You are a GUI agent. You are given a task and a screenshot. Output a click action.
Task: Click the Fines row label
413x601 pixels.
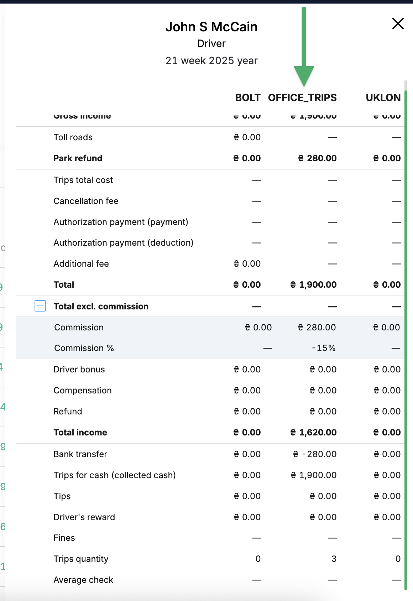coord(64,538)
